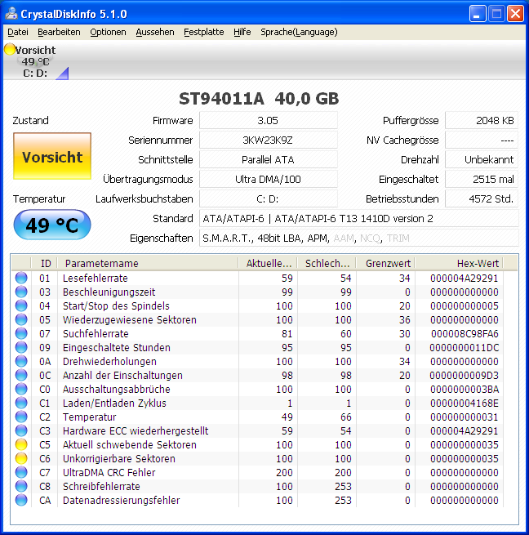Open the Festplatte menu
Image resolution: width=529 pixels, height=535 pixels.
[x=203, y=32]
